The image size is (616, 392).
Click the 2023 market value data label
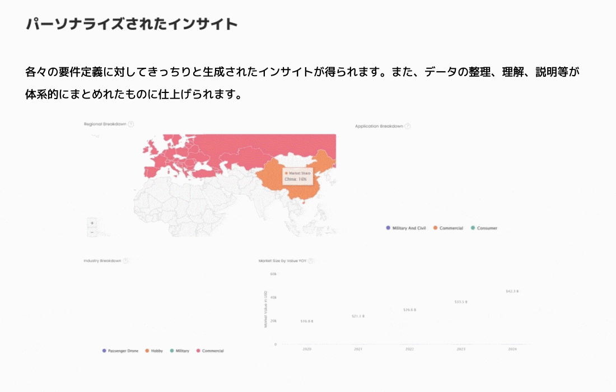point(461,302)
